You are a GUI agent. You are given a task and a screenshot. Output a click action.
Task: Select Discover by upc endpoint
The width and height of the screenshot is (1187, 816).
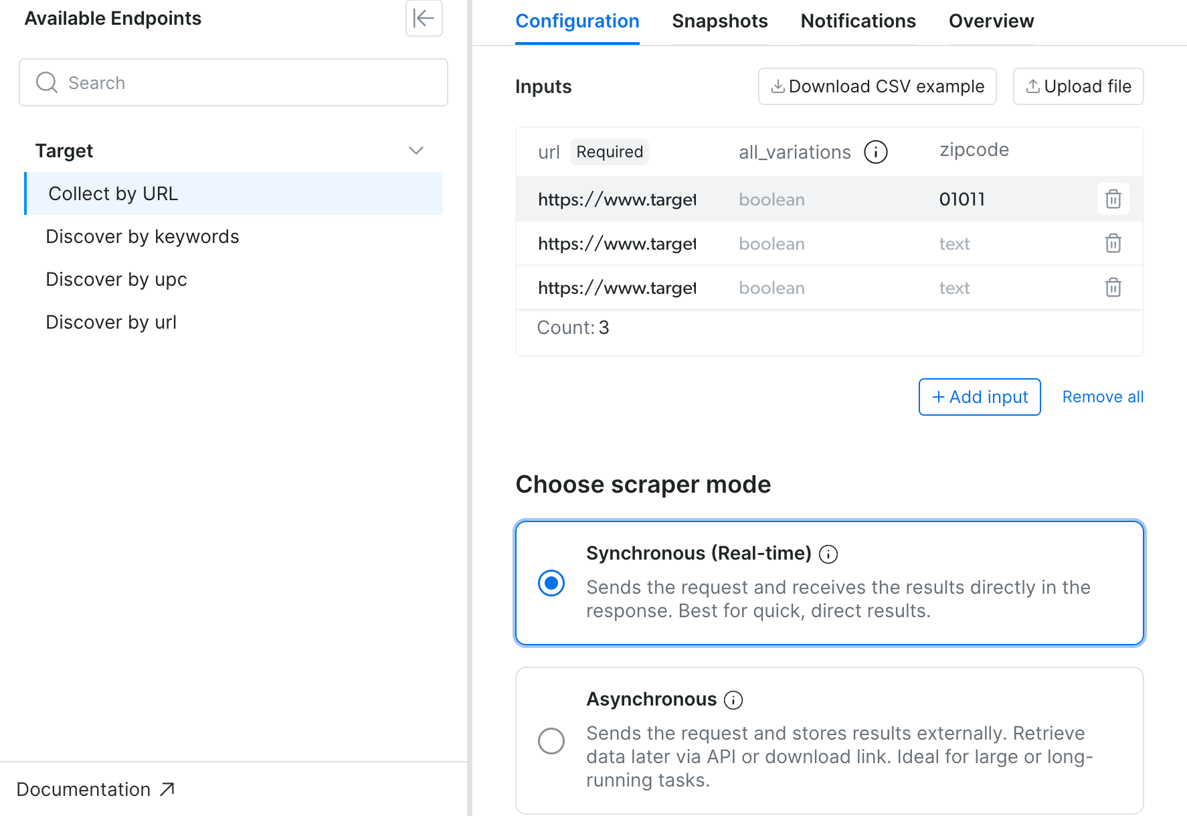(116, 279)
